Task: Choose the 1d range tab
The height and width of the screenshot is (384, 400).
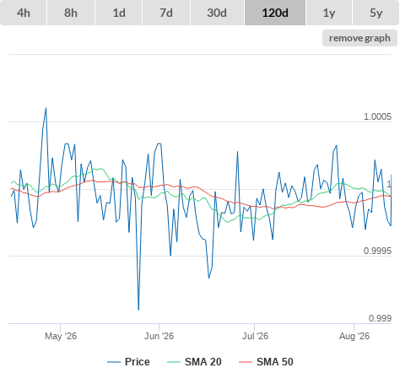Action: 119,13
